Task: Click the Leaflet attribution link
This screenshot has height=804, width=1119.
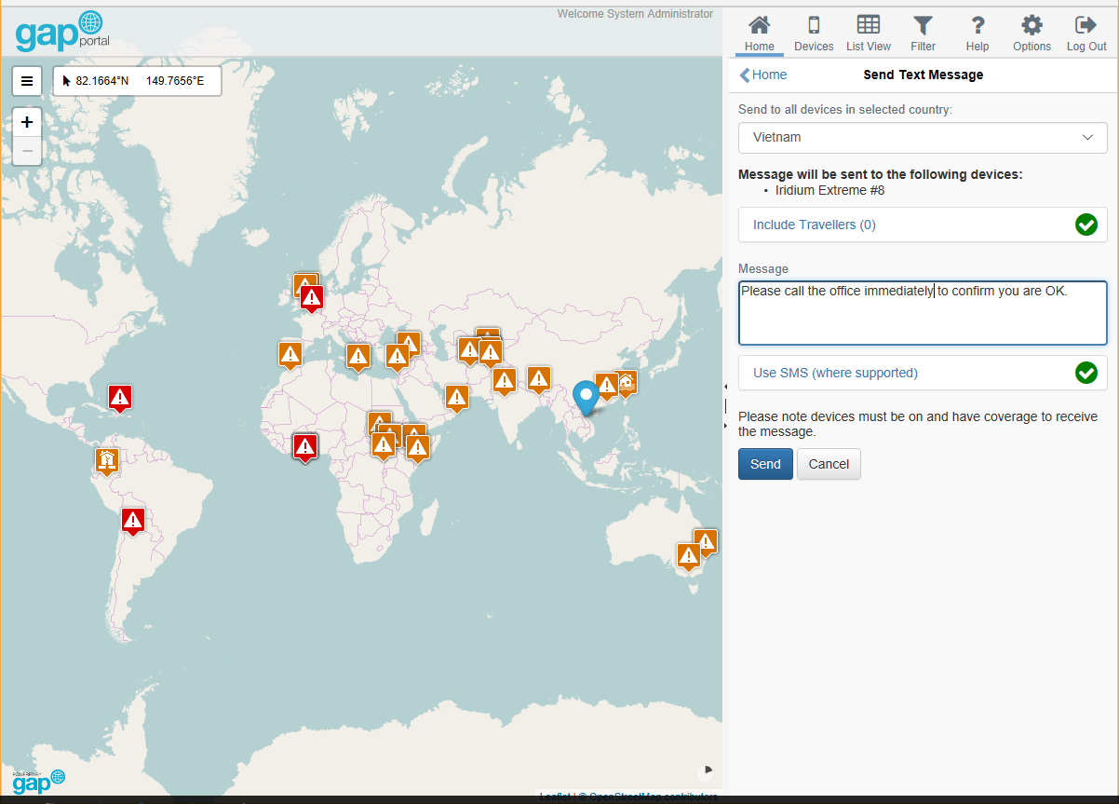Action: coord(555,797)
